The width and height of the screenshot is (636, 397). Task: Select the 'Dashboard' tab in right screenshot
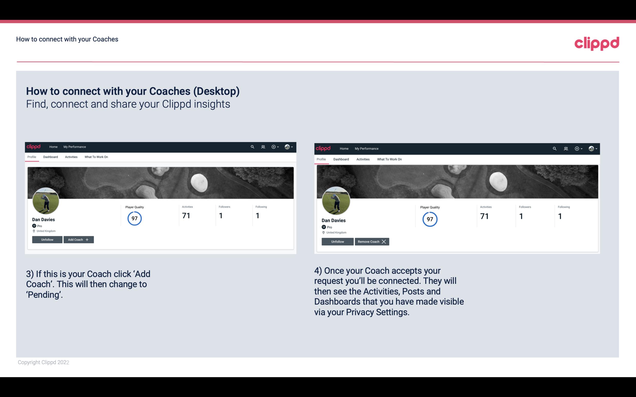(x=341, y=159)
